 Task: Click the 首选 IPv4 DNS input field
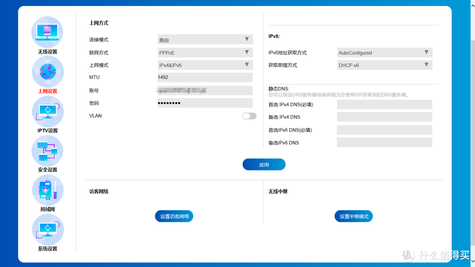384,104
